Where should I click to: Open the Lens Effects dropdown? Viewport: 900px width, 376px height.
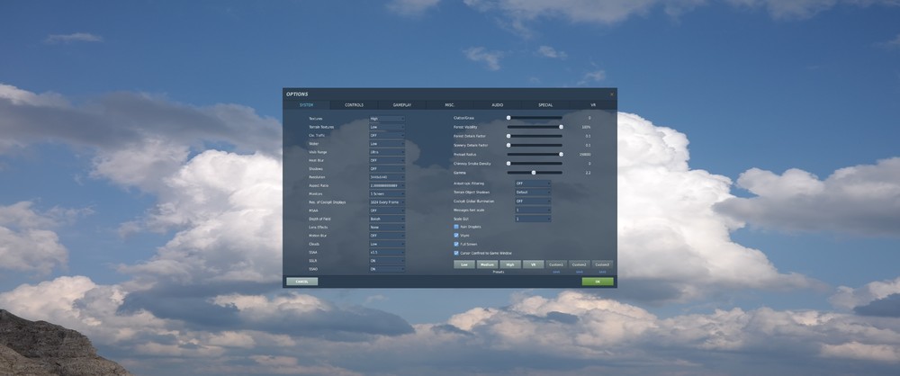tap(387, 228)
